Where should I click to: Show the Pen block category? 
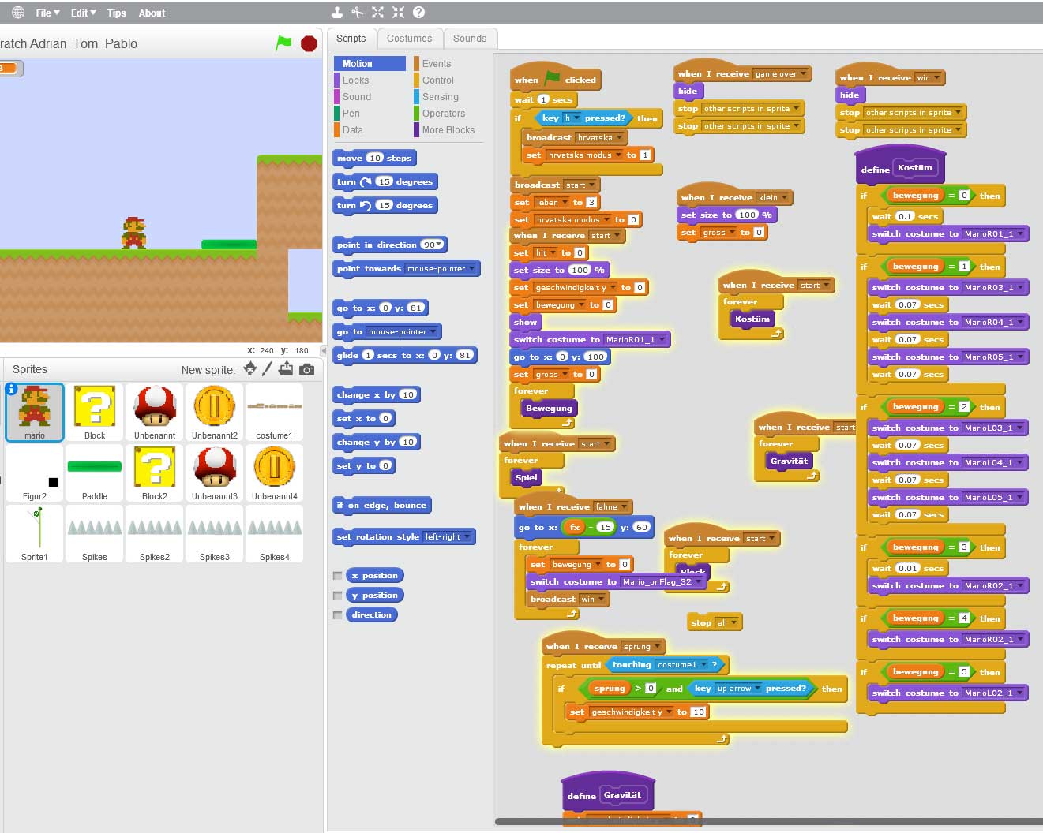351,114
